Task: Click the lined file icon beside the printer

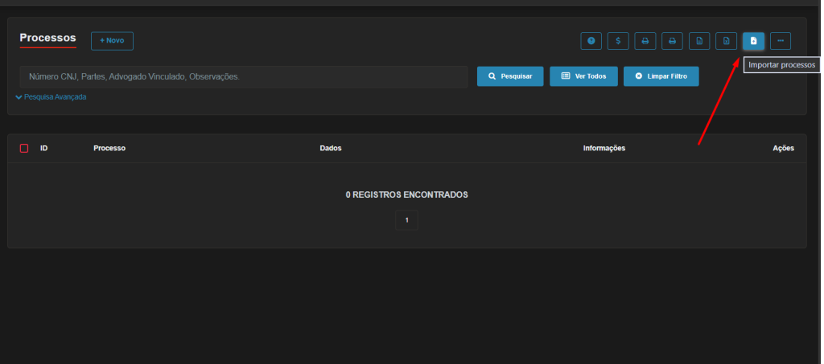Action: click(x=699, y=41)
